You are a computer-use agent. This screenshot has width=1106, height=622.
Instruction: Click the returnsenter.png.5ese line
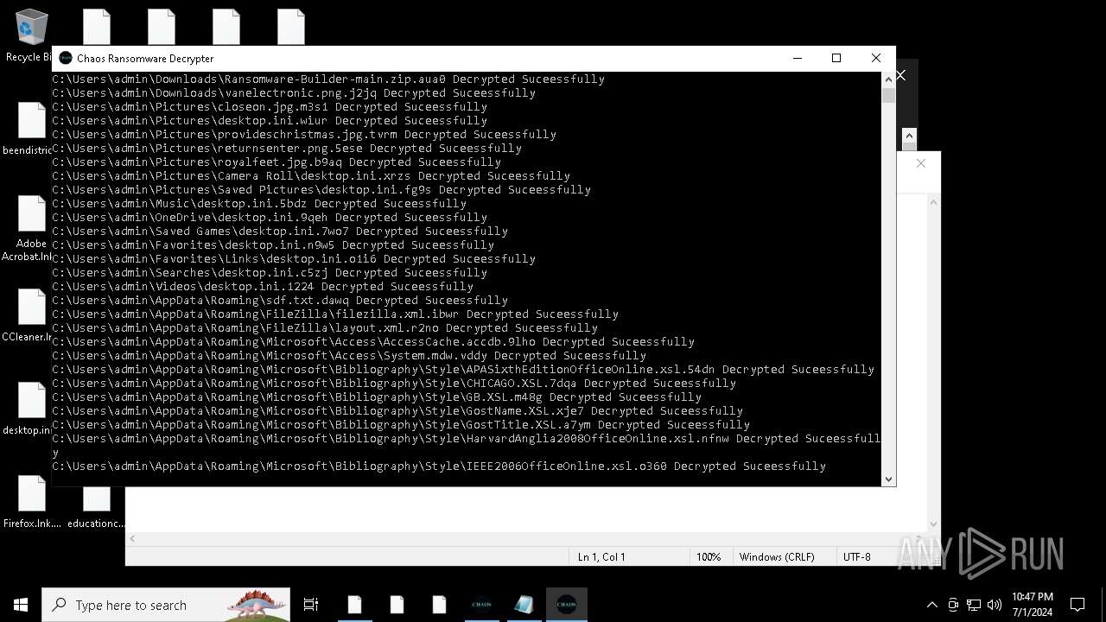[x=287, y=148]
